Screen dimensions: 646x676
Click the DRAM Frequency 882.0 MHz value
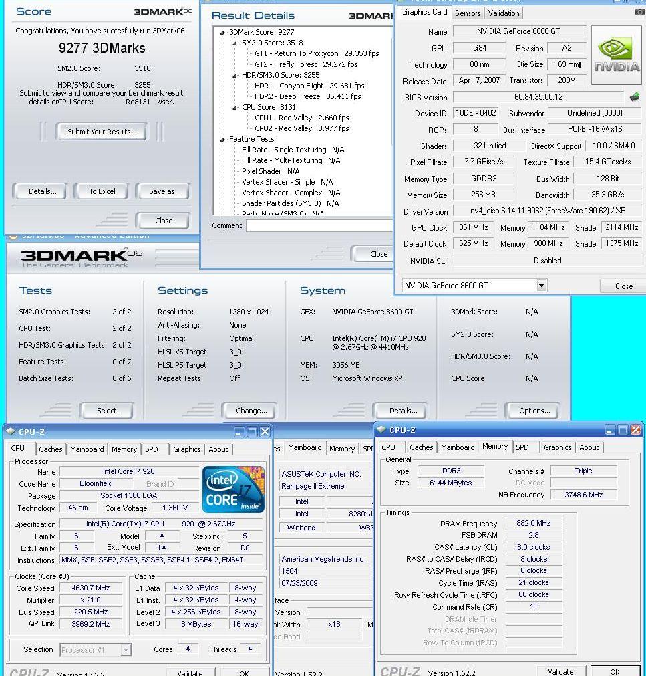click(534, 523)
